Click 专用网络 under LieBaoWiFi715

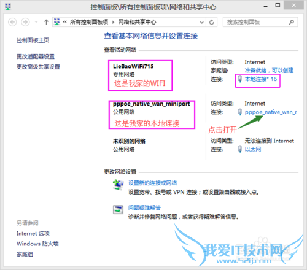point(124,74)
